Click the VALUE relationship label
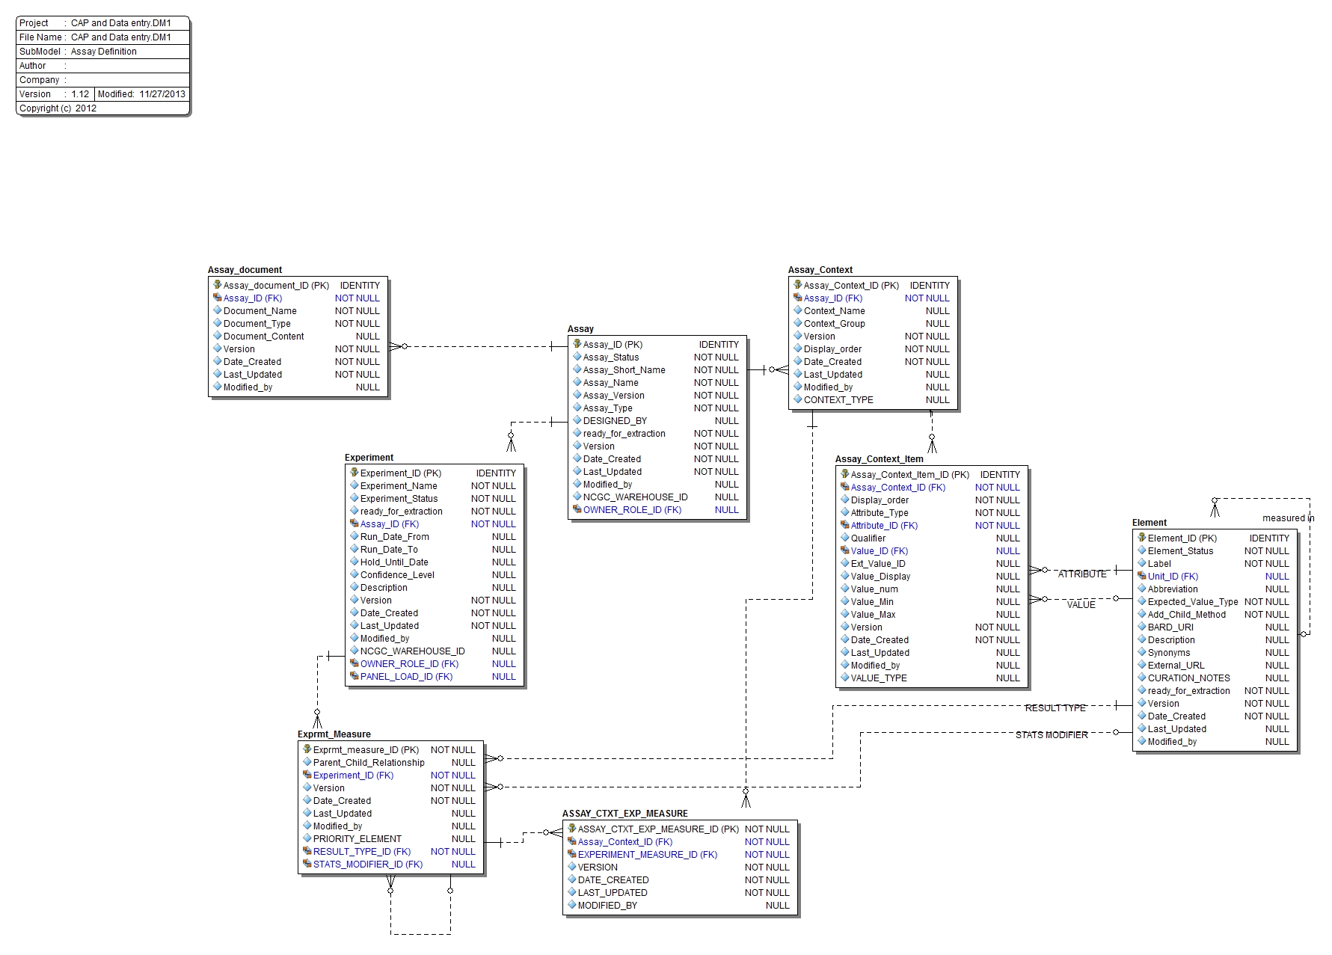Image resolution: width=1332 pixels, height=955 pixels. click(1080, 604)
